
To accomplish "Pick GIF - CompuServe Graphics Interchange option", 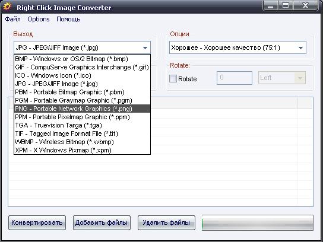I will click(82, 67).
